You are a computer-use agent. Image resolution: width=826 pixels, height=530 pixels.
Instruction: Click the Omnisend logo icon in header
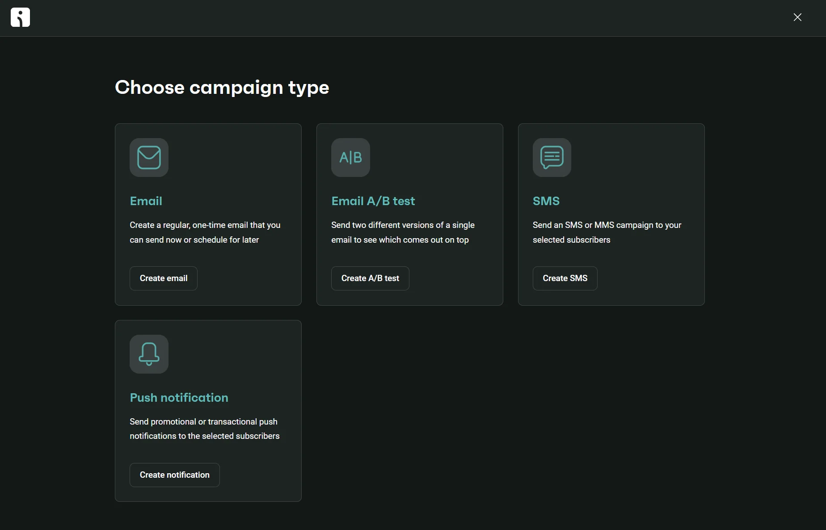[x=20, y=17]
